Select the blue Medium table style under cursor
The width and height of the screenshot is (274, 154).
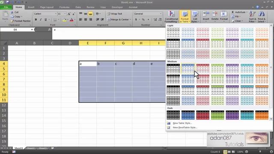pos(188,68)
